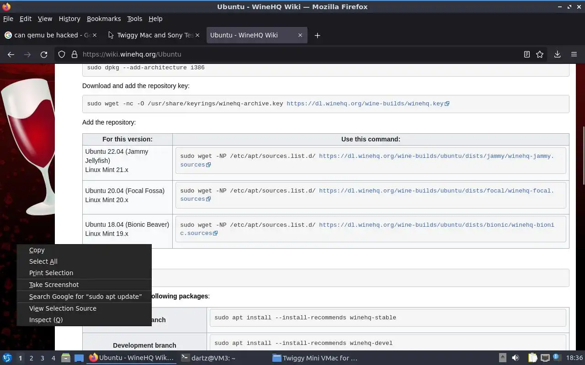Viewport: 585px width, 365px height.
Task: Close the Ubuntu - WineHQ Wiki tab
Action: click(x=300, y=35)
